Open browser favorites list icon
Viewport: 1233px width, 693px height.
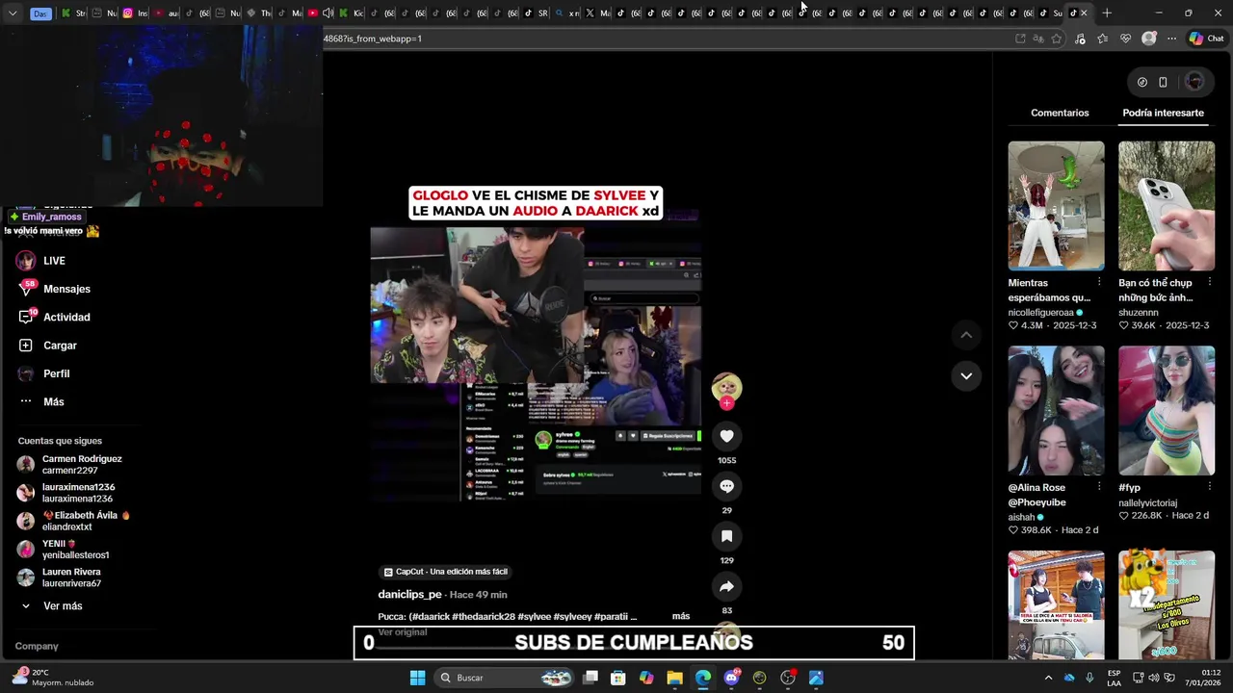pos(1103,38)
